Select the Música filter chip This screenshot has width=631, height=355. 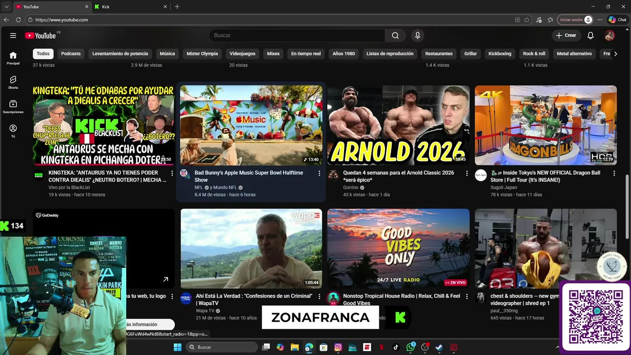click(167, 54)
